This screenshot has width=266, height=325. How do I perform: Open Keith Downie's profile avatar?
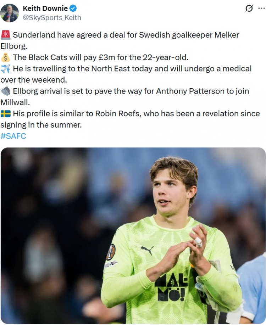click(x=10, y=13)
